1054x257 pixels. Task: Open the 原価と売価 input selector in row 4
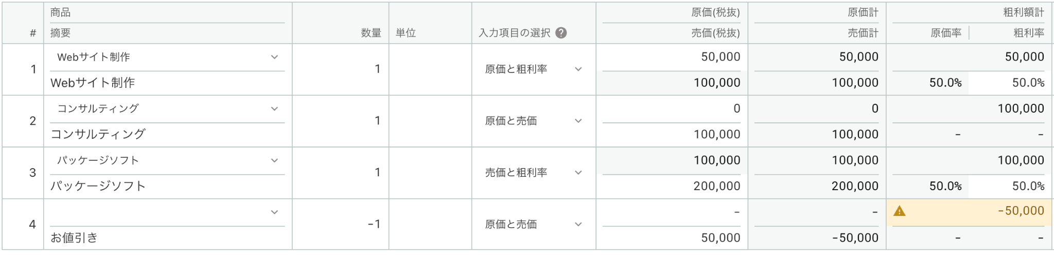tap(534, 225)
